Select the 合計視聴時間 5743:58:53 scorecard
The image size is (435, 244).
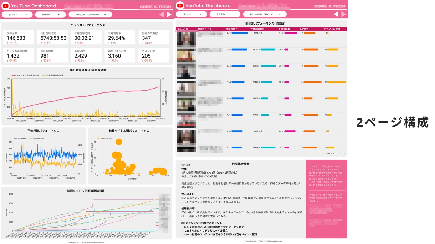pyautogui.click(x=53, y=37)
